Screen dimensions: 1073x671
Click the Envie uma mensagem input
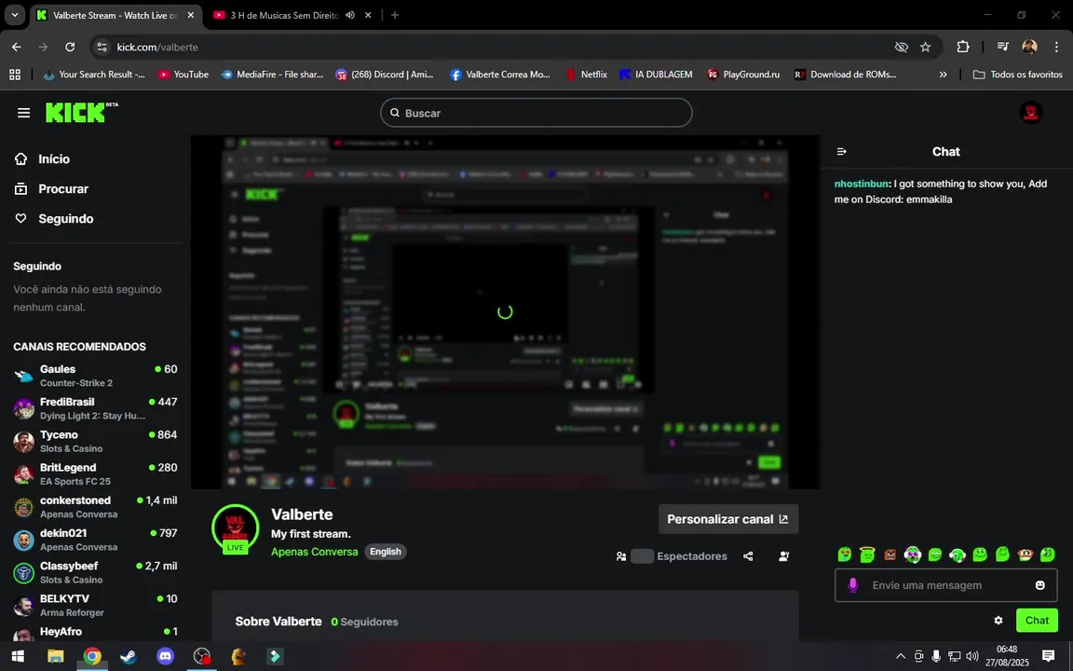click(x=945, y=585)
